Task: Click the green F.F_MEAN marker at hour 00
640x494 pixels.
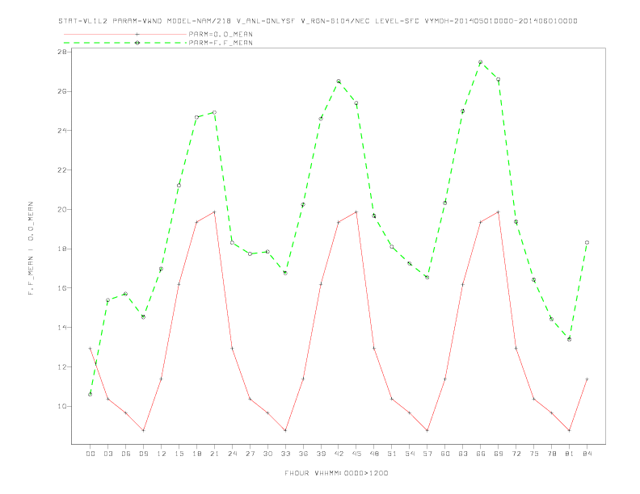Action: click(x=91, y=394)
